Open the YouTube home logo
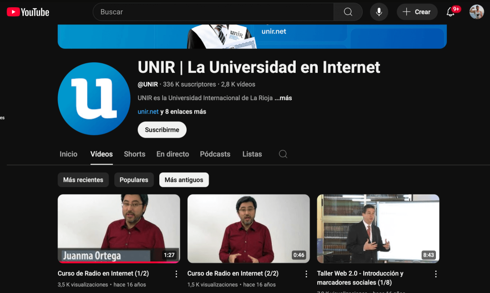 28,12
